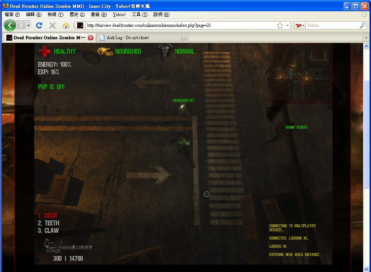Click the Stop loading X button
Image resolution: width=371 pixels, height=272 pixels.
pos(53,25)
